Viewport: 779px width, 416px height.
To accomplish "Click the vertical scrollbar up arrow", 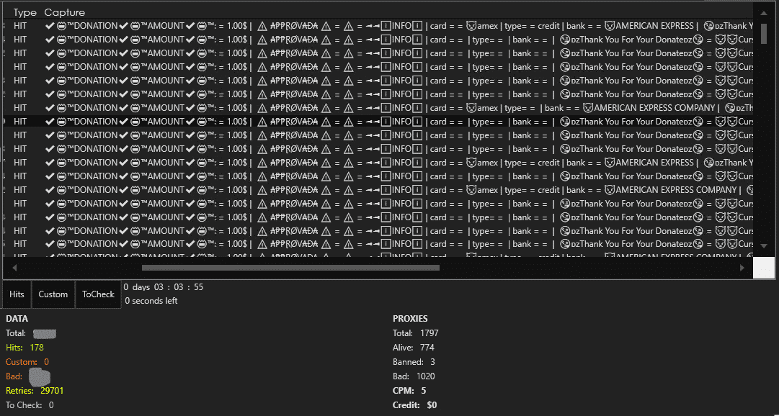I will (x=764, y=13).
